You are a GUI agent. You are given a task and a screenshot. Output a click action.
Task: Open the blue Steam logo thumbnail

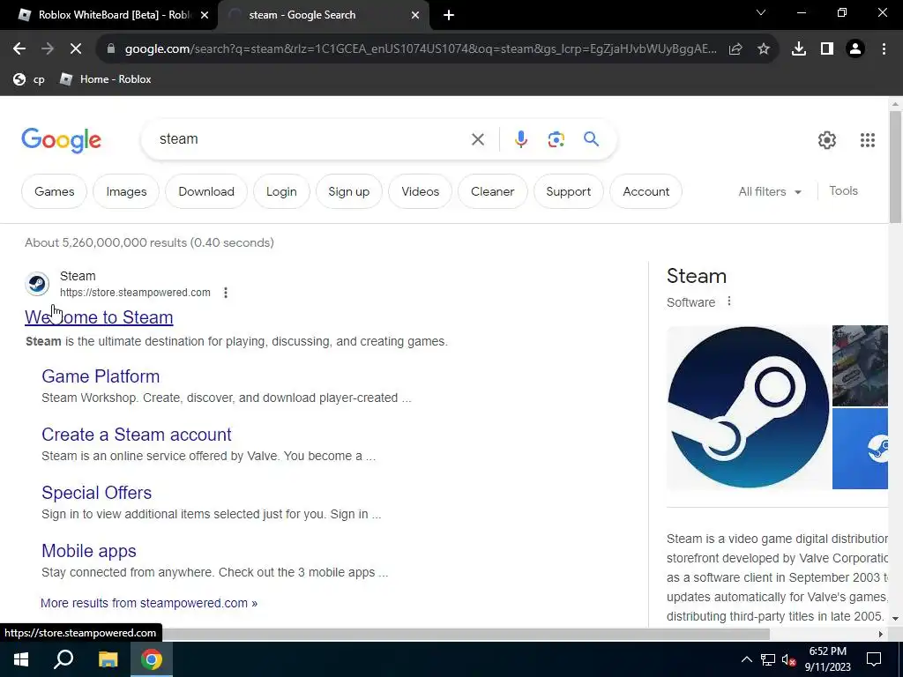pyautogui.click(x=860, y=449)
